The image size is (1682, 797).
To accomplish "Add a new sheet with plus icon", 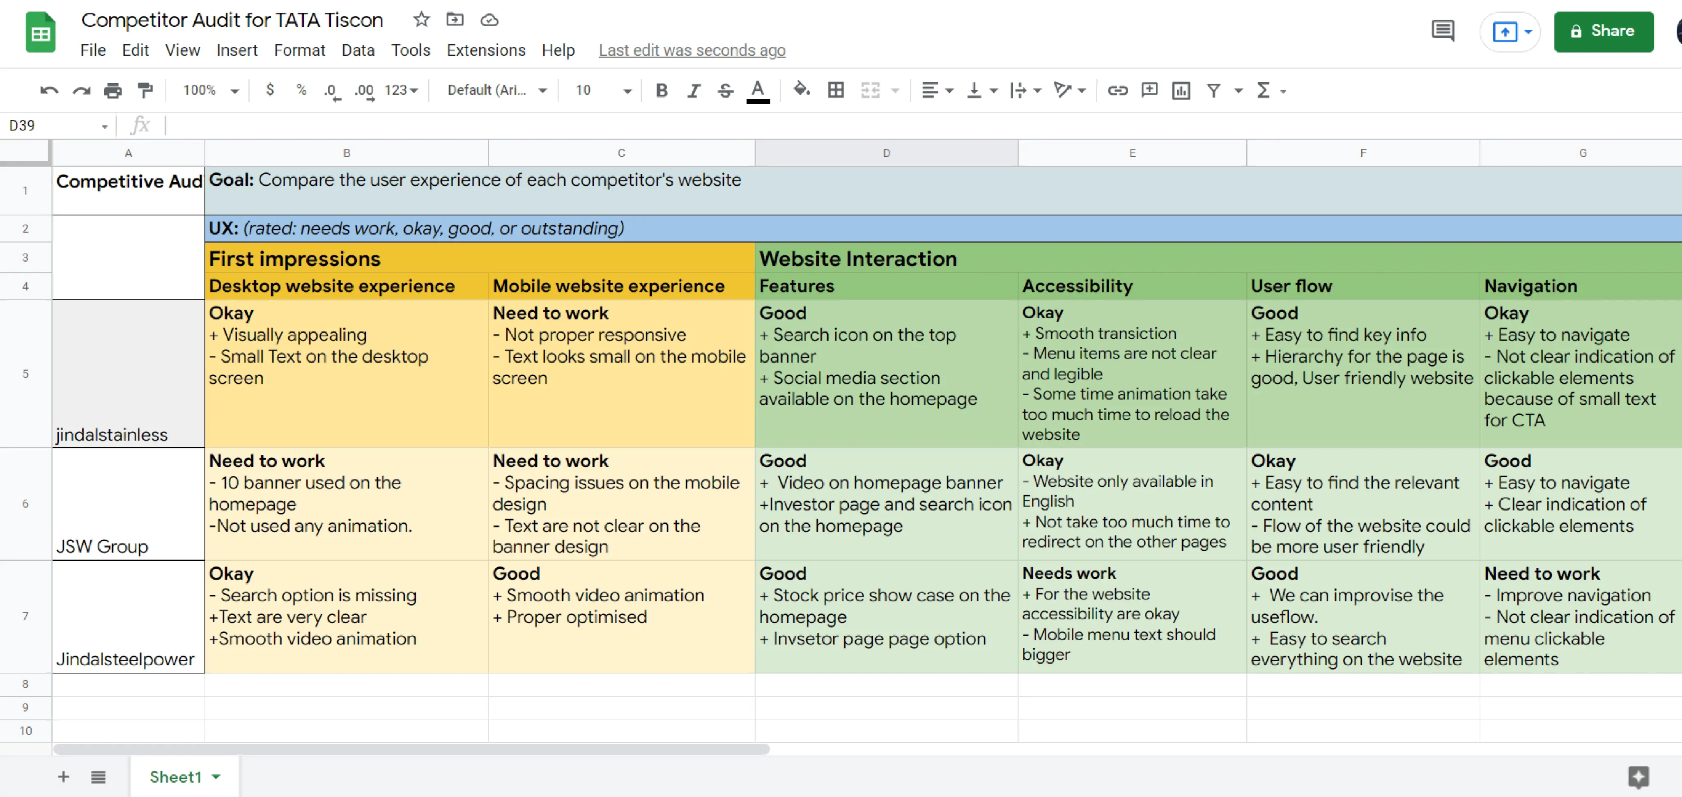I will click(x=63, y=776).
